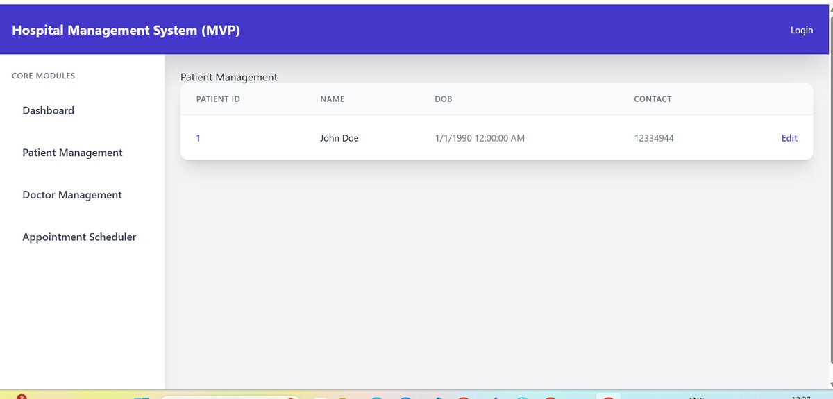
Task: Open patient ID 1 link
Action: pyautogui.click(x=198, y=138)
